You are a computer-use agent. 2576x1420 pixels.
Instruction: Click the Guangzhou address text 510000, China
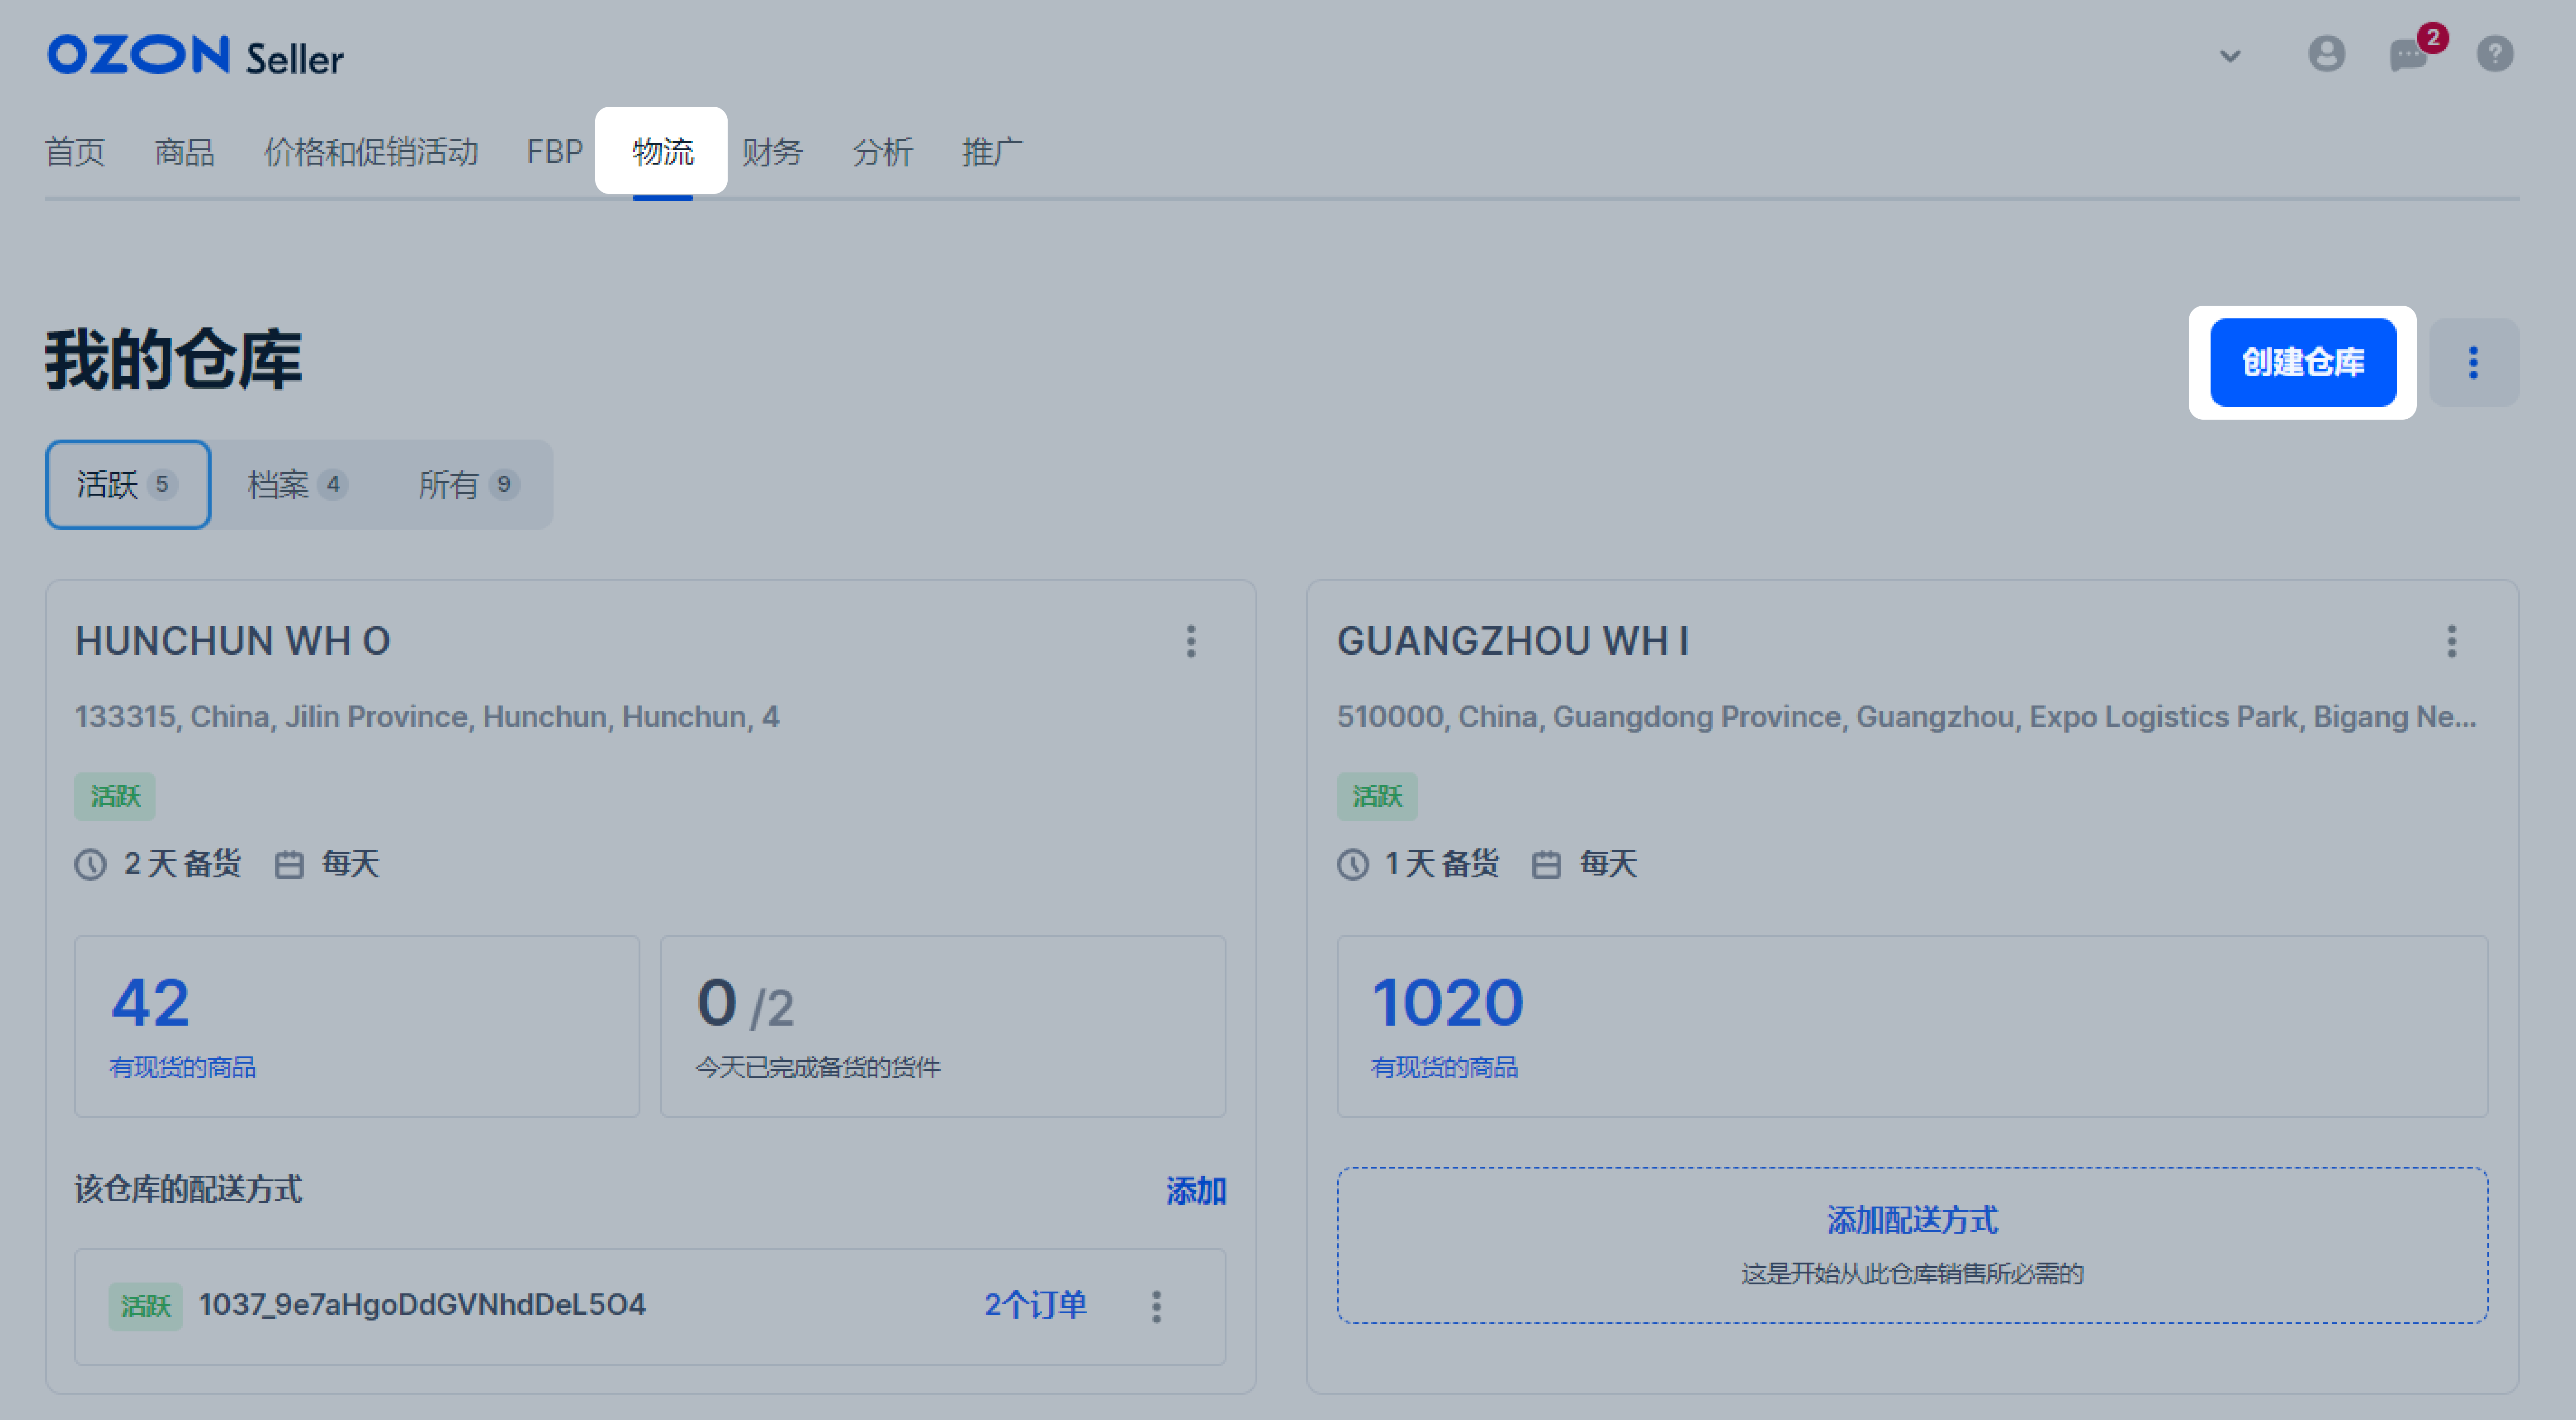(1906, 717)
